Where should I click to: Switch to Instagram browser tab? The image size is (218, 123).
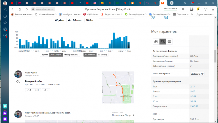95,3
